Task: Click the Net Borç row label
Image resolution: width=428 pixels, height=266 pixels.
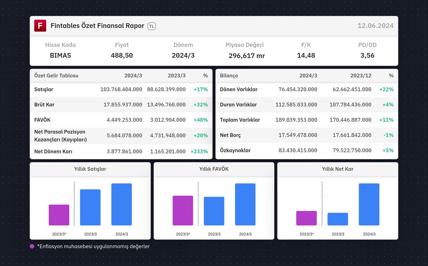Action: point(230,135)
